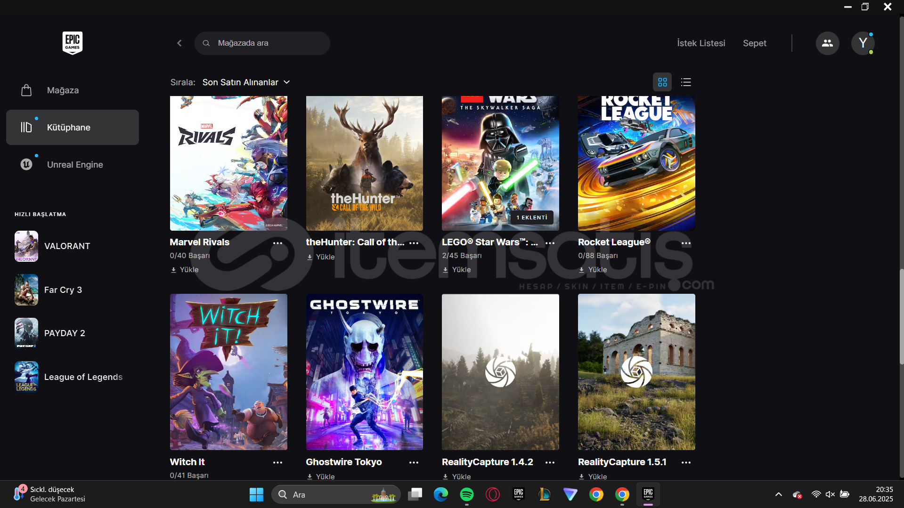Open İstek Listesi

coord(701,43)
